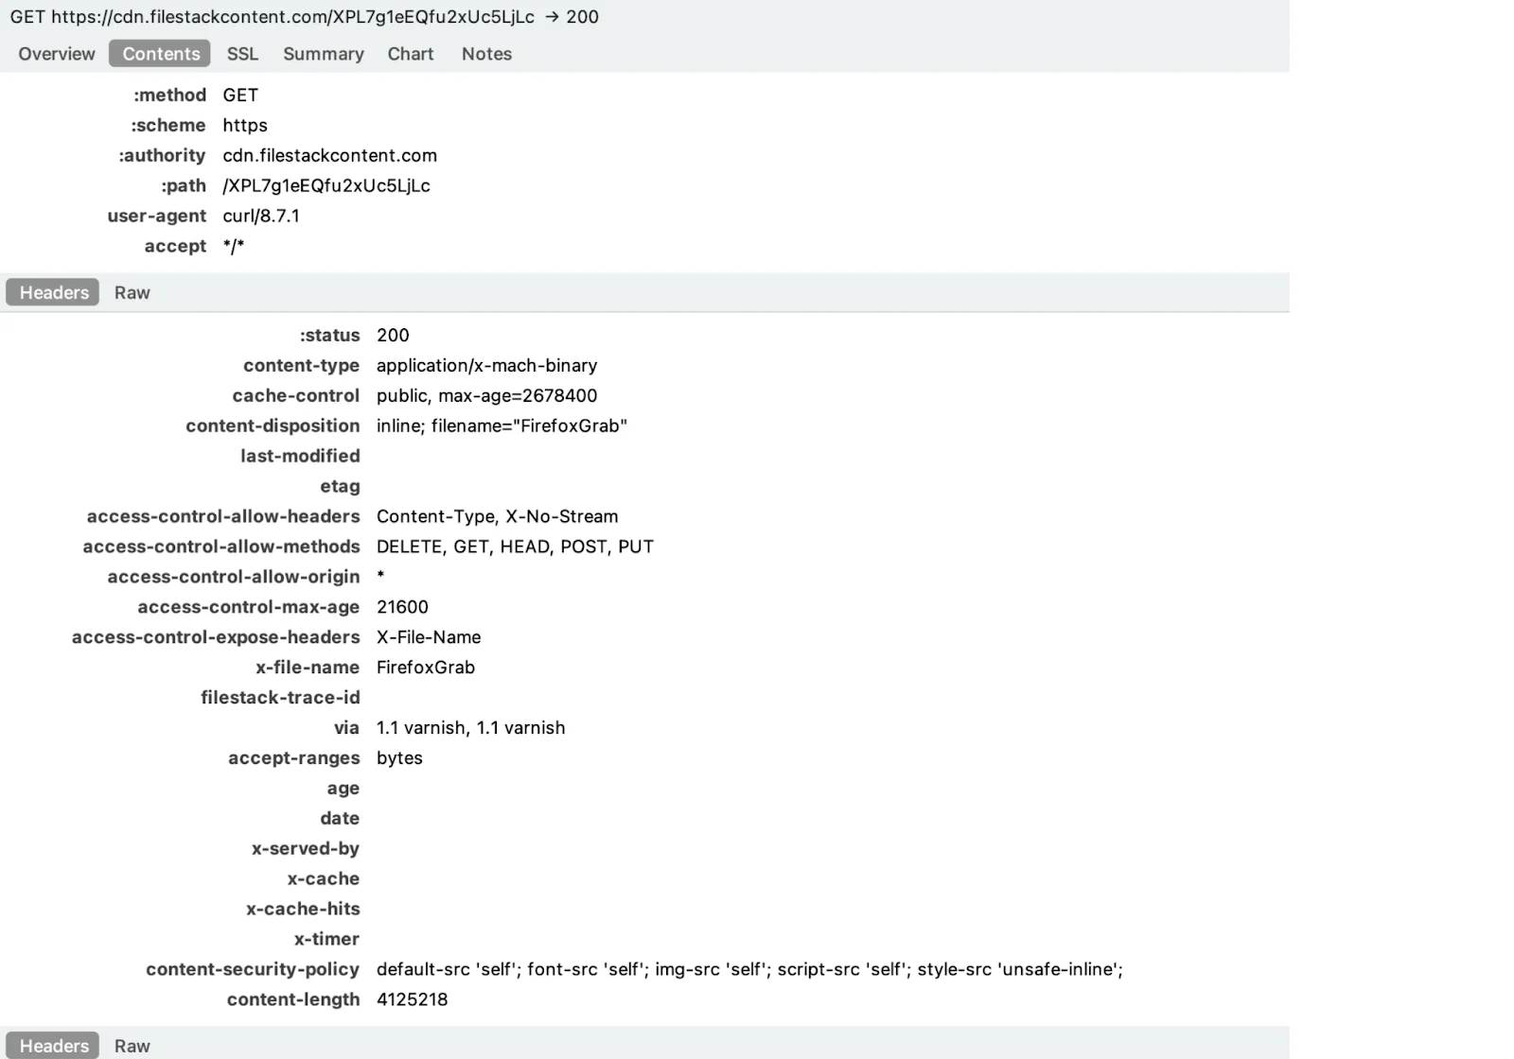Click the :path value /XPL7g1eEQfu2xUc5LjLc
The height and width of the screenshot is (1059, 1514).
(x=326, y=185)
